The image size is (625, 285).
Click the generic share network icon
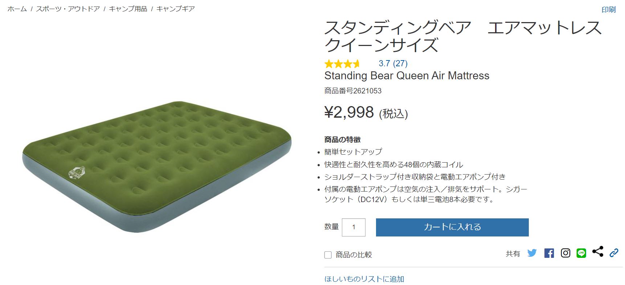(x=597, y=253)
